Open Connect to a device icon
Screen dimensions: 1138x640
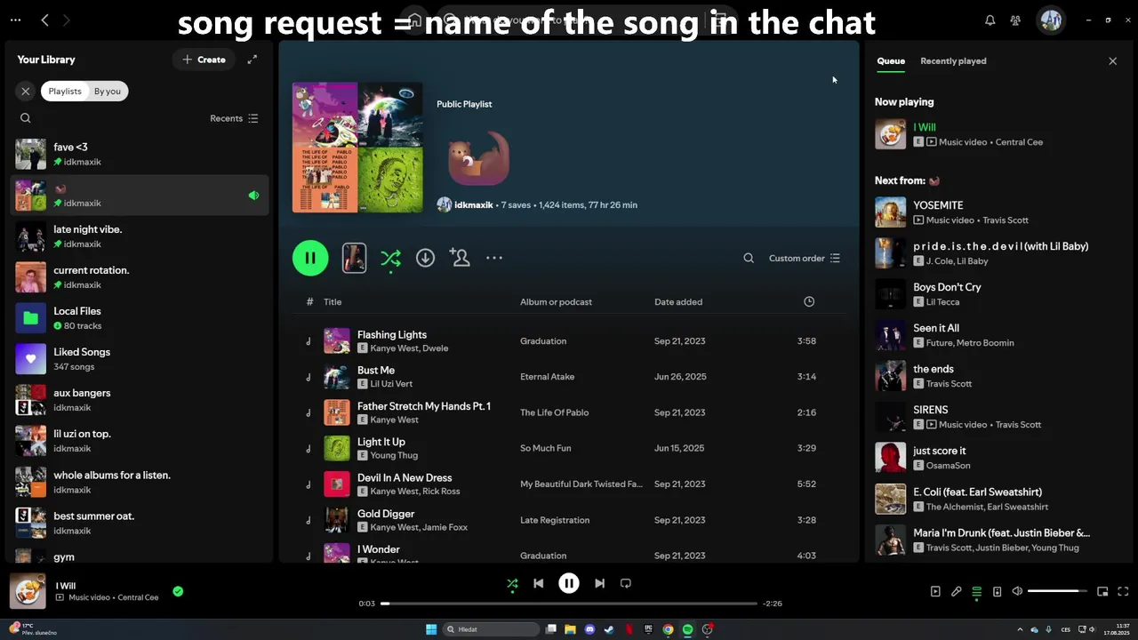click(997, 591)
